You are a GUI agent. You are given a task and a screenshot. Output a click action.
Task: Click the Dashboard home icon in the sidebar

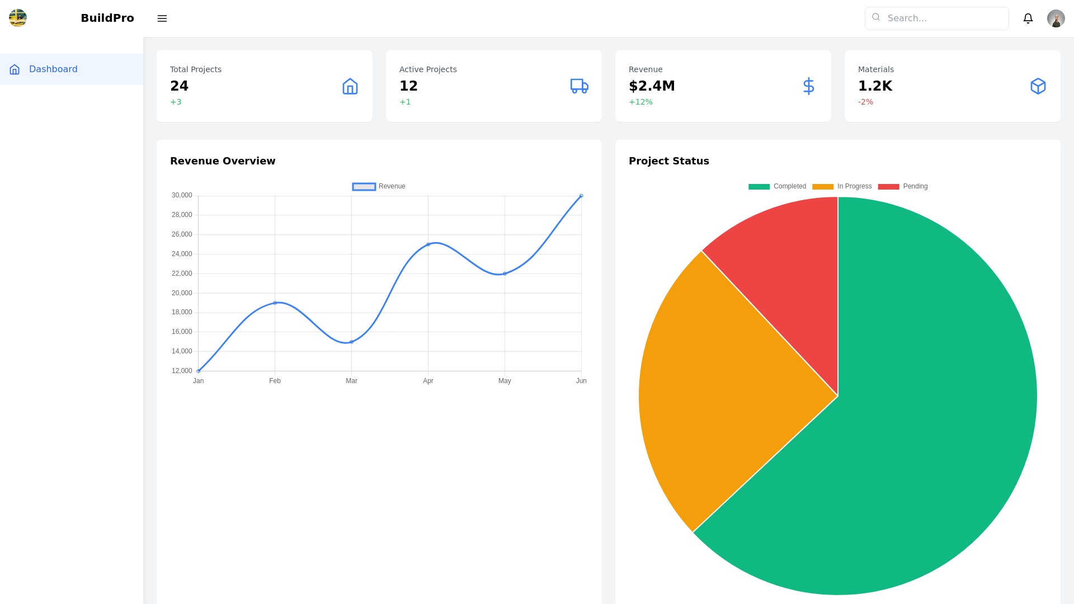click(15, 69)
